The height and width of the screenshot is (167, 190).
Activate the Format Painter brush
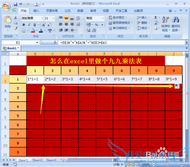(16, 28)
